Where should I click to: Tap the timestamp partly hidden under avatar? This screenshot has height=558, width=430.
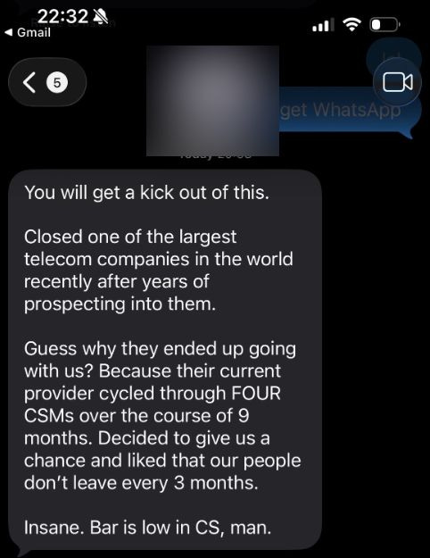pos(216,156)
